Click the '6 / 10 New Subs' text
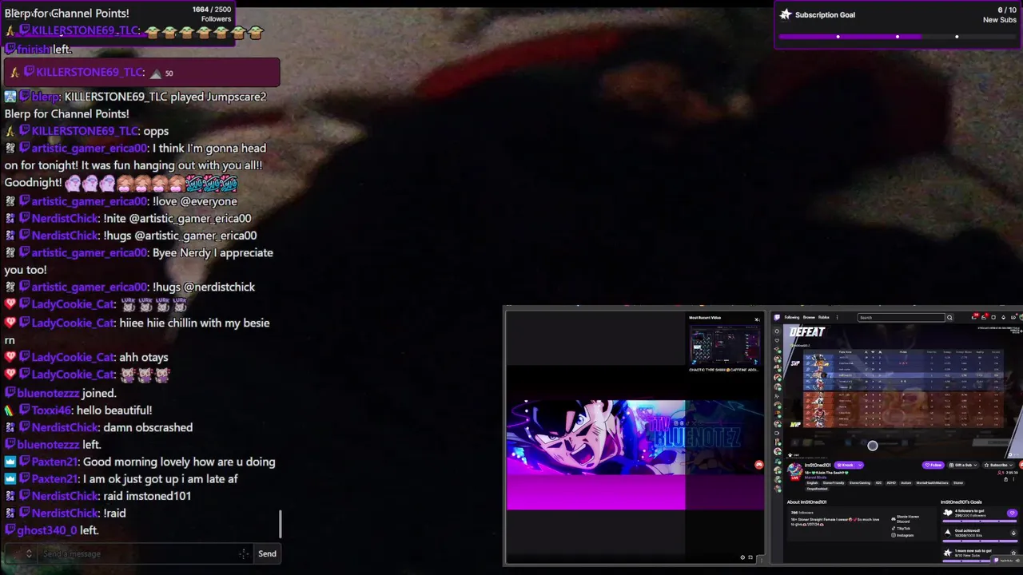The image size is (1023, 575). point(1000,14)
